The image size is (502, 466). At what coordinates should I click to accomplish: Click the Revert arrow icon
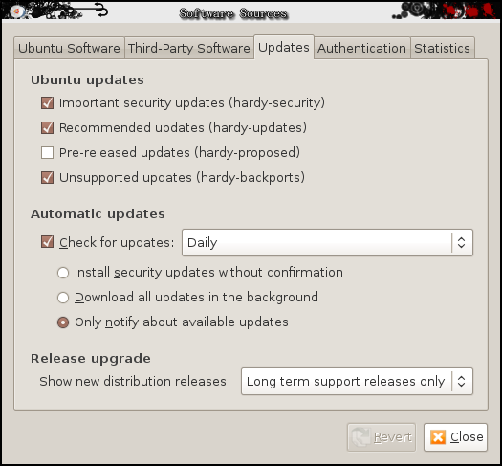point(361,437)
